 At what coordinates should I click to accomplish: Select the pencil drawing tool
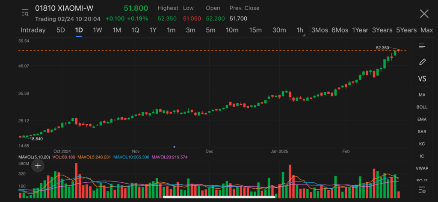(x=422, y=62)
